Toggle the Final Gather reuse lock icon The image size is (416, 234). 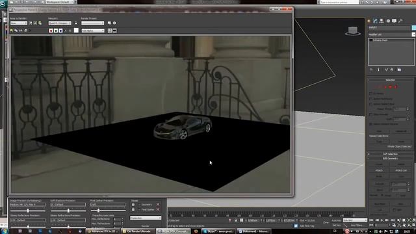coord(133,209)
